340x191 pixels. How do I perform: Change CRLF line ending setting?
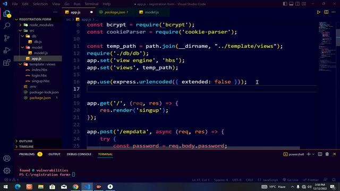tap(249, 180)
